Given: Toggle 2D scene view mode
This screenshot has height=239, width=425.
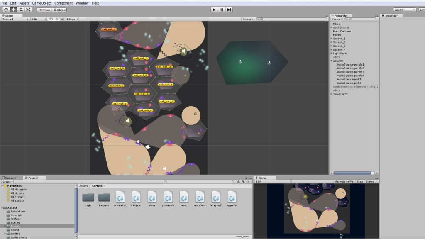Looking at the screenshot, I should point(51,19).
